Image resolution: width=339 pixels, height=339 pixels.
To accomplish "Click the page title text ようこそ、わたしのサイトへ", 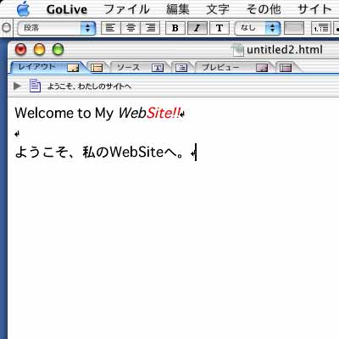I will tap(90, 86).
